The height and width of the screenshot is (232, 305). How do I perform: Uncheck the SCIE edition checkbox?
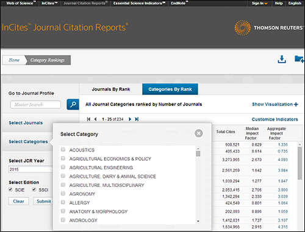(x=10, y=189)
